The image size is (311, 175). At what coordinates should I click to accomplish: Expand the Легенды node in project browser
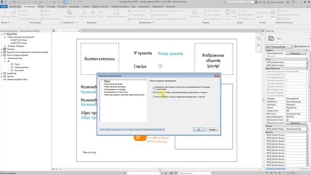pos(1,49)
